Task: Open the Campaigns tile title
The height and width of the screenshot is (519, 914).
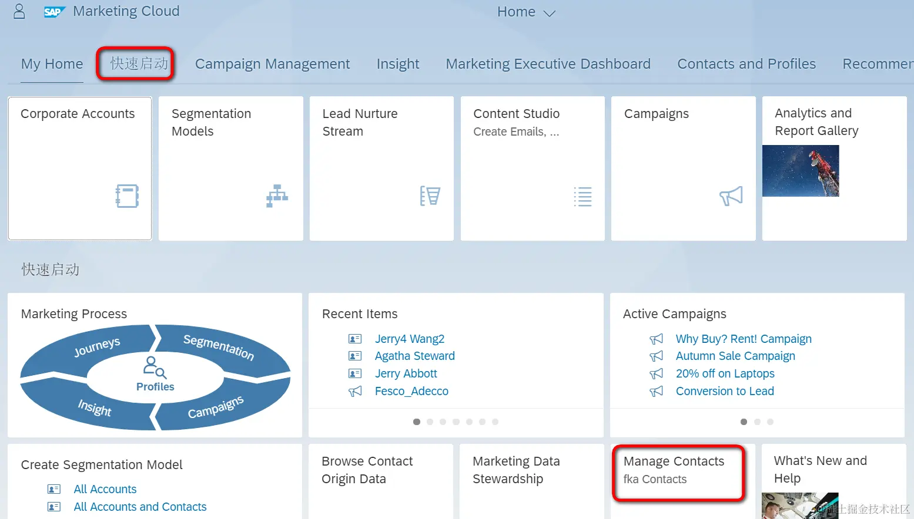Action: tap(656, 114)
